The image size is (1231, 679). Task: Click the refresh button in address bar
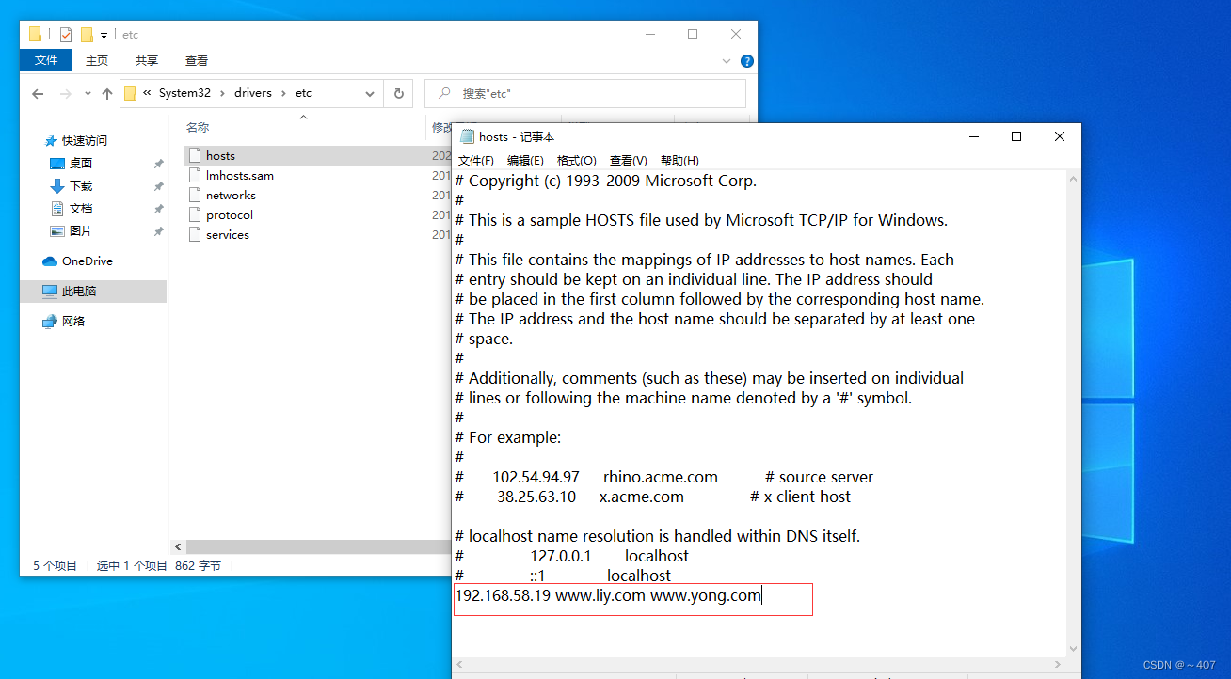(398, 94)
